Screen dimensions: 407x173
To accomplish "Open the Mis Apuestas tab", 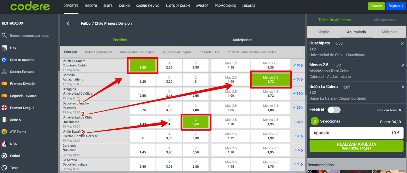I will 385,20.
